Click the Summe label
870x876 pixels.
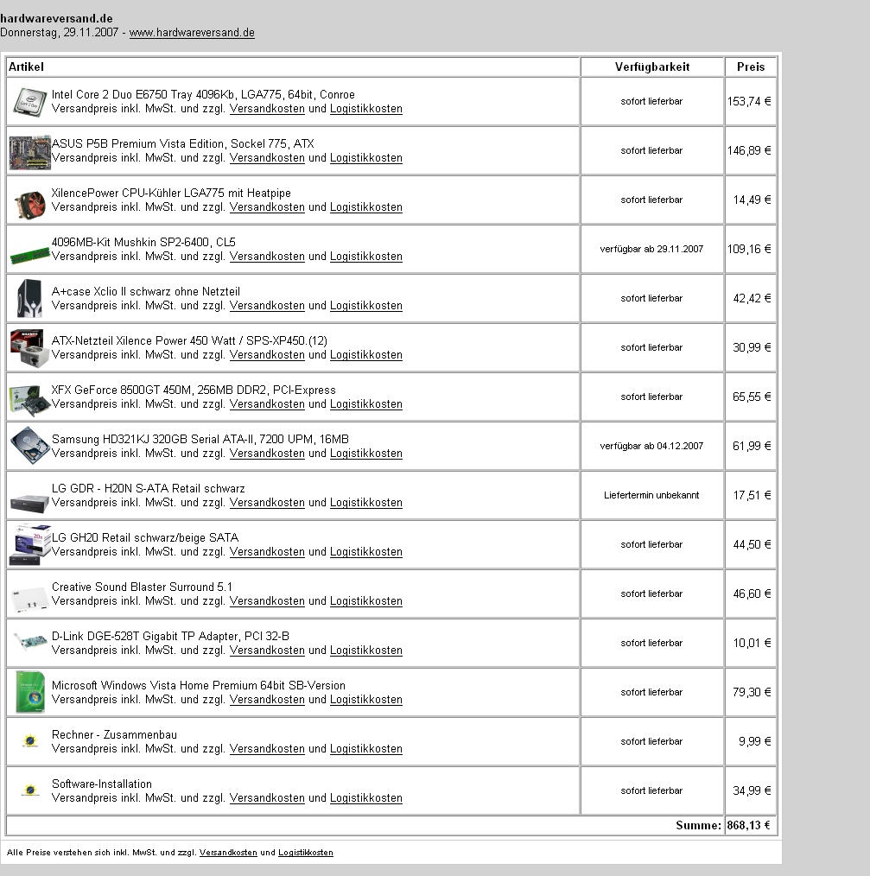(x=698, y=825)
